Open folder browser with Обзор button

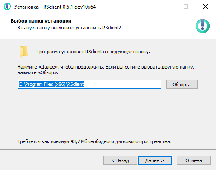(x=182, y=85)
